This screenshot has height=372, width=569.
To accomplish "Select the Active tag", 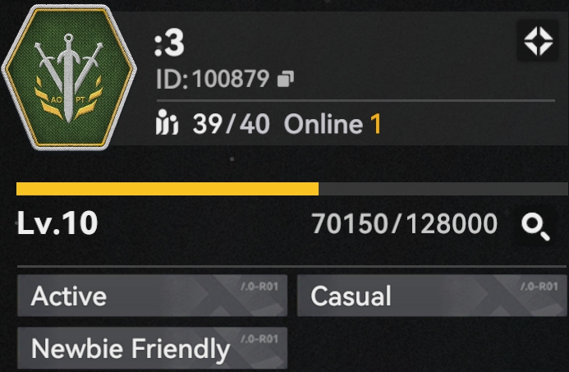I will [x=153, y=296].
